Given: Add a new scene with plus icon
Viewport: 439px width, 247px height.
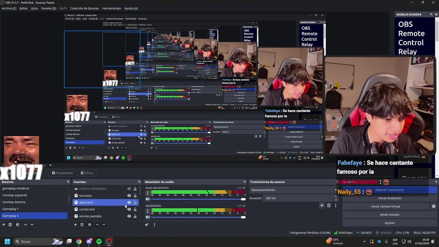Looking at the screenshot, I should click(3, 225).
